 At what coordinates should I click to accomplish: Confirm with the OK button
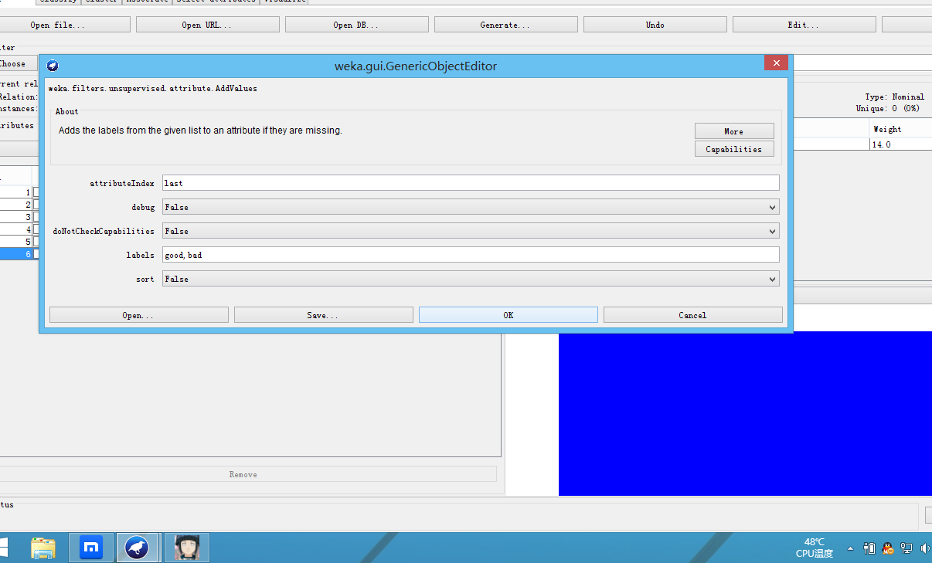coord(508,315)
